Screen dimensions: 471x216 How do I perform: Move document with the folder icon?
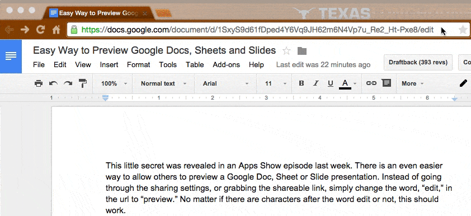point(302,51)
